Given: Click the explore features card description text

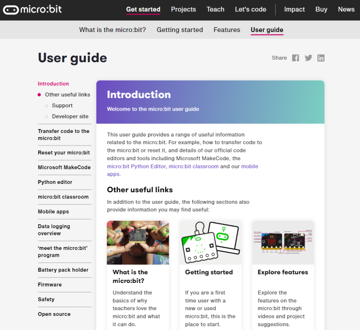Looking at the screenshot, I should coord(281,308).
